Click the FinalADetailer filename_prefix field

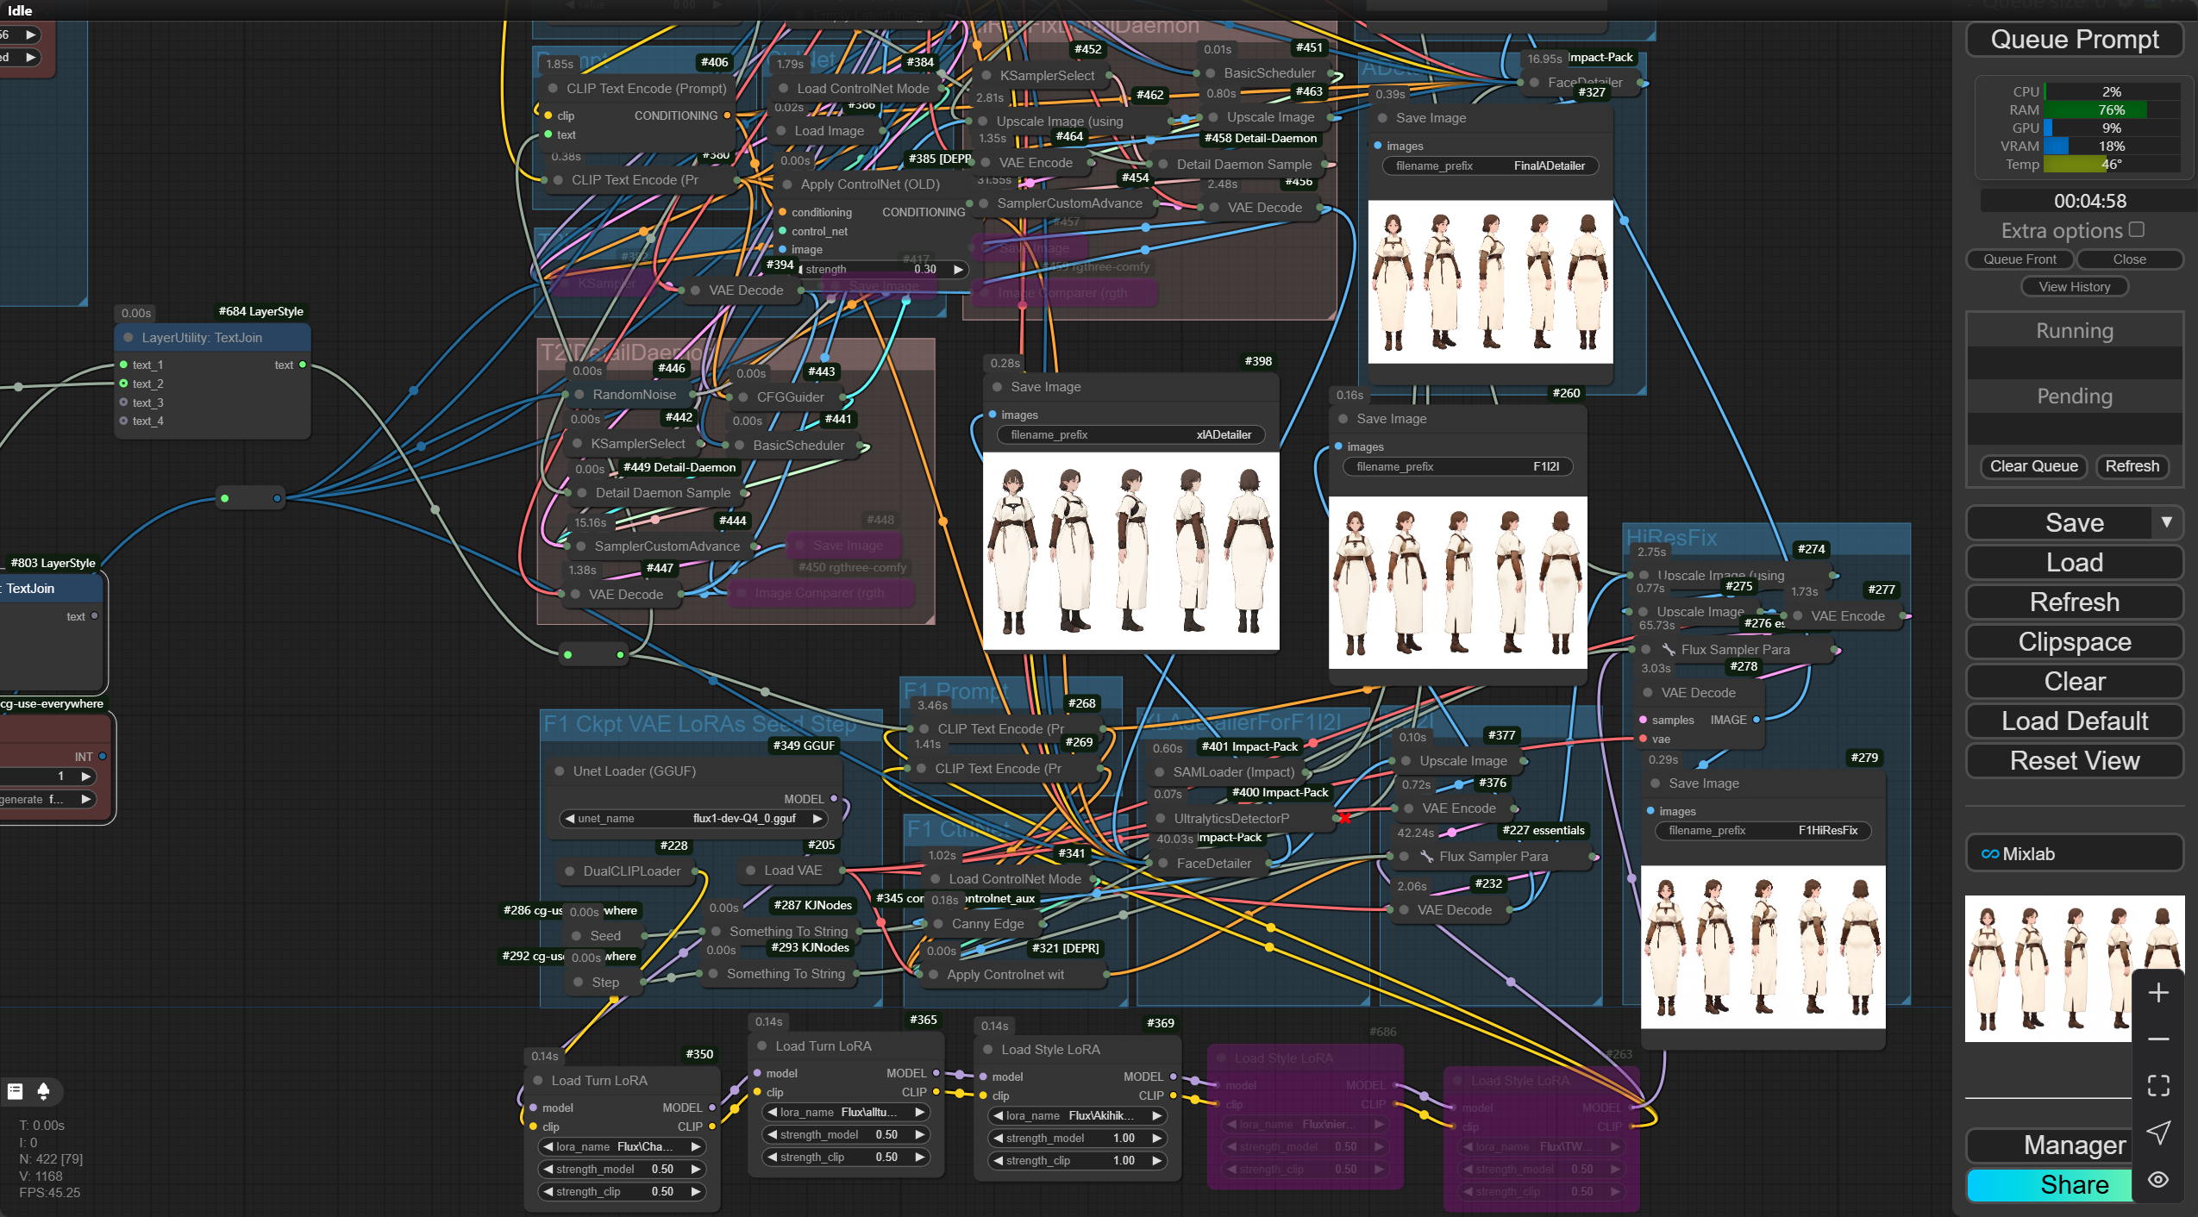(x=1490, y=166)
